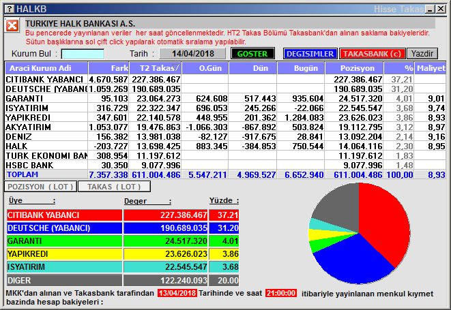Switch to TAKAS ( LOT ) tab
Screen dimensions: 451x310
tap(114, 187)
